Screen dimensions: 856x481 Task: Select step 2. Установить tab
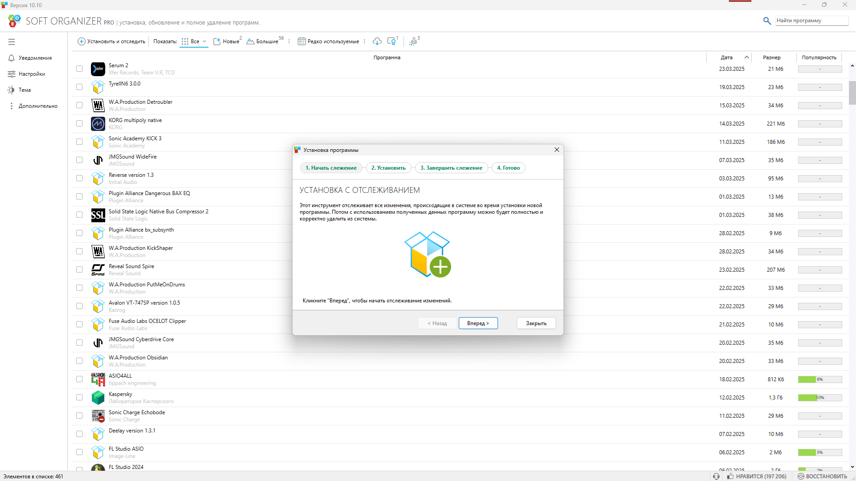click(388, 168)
